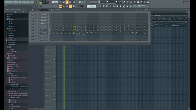Toggle Track 10 mute LED in playlist

click(x=55, y=65)
